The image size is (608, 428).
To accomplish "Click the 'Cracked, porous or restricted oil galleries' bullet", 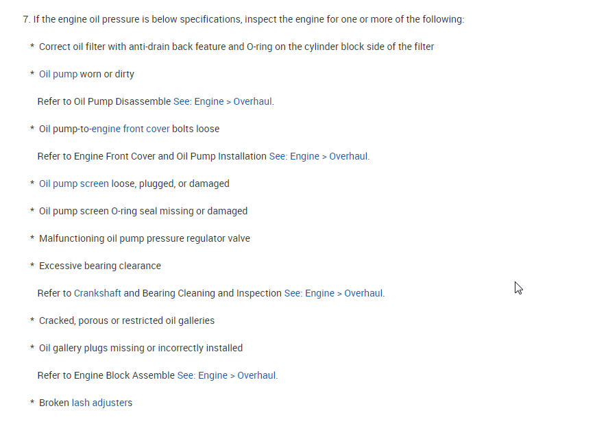I will (x=127, y=320).
